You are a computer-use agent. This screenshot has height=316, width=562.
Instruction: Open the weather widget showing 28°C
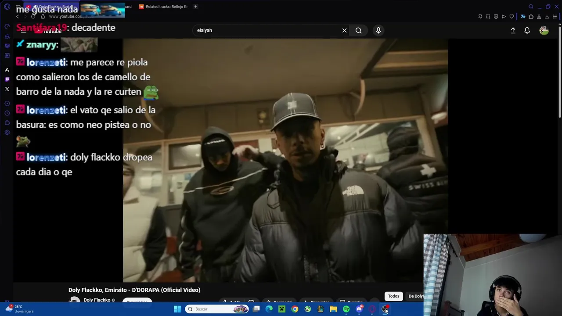pos(20,309)
